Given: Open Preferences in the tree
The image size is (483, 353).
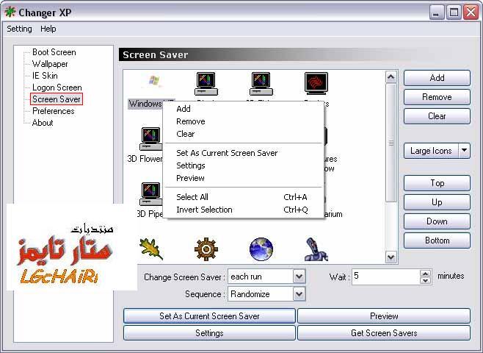Looking at the screenshot, I should 54,111.
